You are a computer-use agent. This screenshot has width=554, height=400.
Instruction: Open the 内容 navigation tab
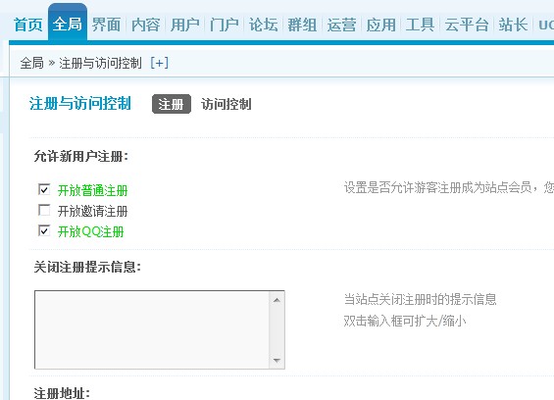click(145, 25)
